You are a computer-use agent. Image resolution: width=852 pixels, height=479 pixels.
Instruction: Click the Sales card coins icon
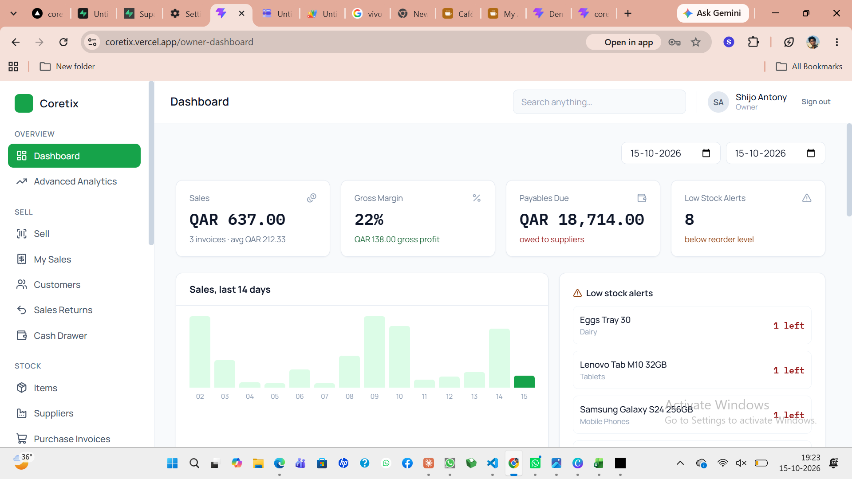click(x=312, y=198)
